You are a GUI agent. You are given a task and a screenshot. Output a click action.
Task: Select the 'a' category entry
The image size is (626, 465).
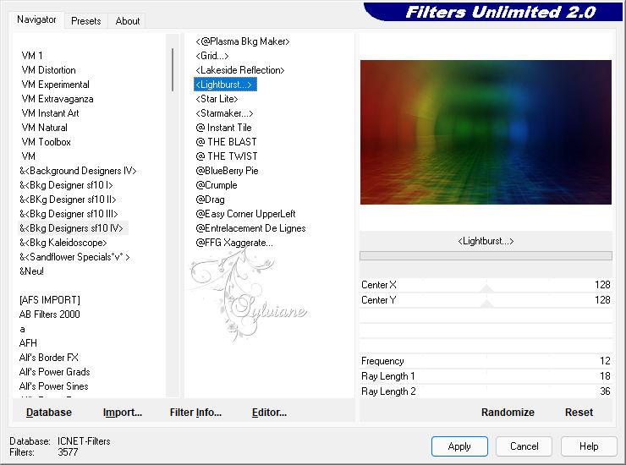22,329
